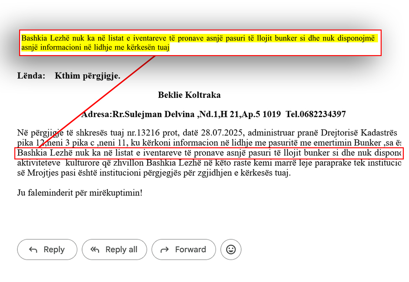Viewport: 409px width, 282px height.
Task: Click the Reply button
Action: pos(47,249)
